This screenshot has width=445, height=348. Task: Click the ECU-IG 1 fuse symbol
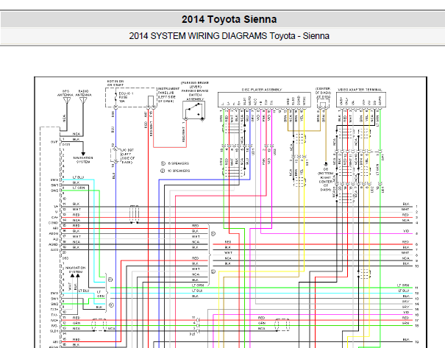coord(115,97)
